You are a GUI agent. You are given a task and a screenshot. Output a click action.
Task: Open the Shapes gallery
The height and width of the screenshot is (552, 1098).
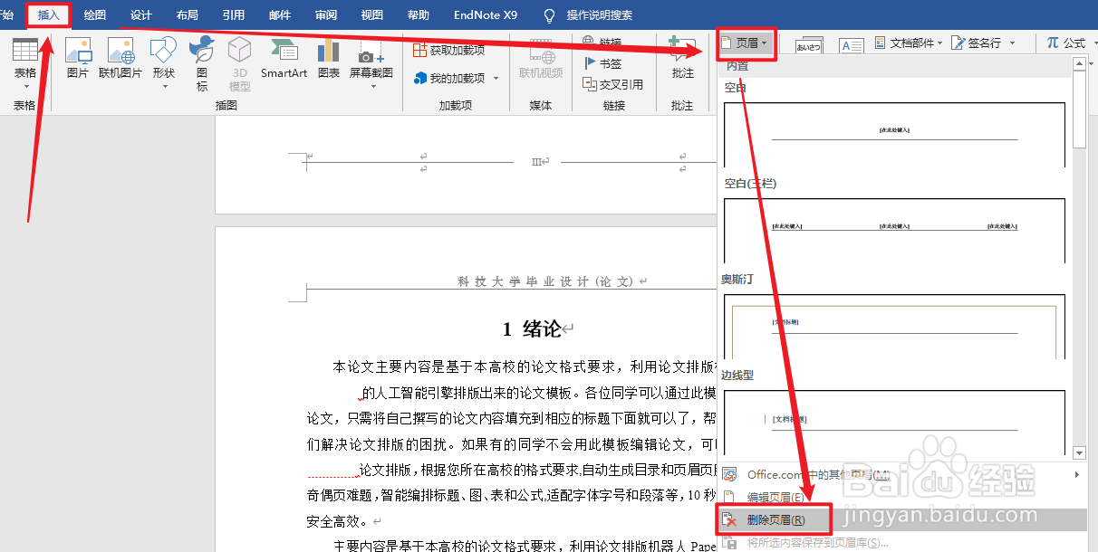click(162, 62)
